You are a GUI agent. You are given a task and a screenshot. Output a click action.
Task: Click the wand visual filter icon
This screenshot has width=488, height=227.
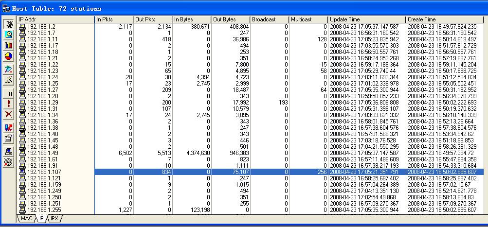click(9, 80)
